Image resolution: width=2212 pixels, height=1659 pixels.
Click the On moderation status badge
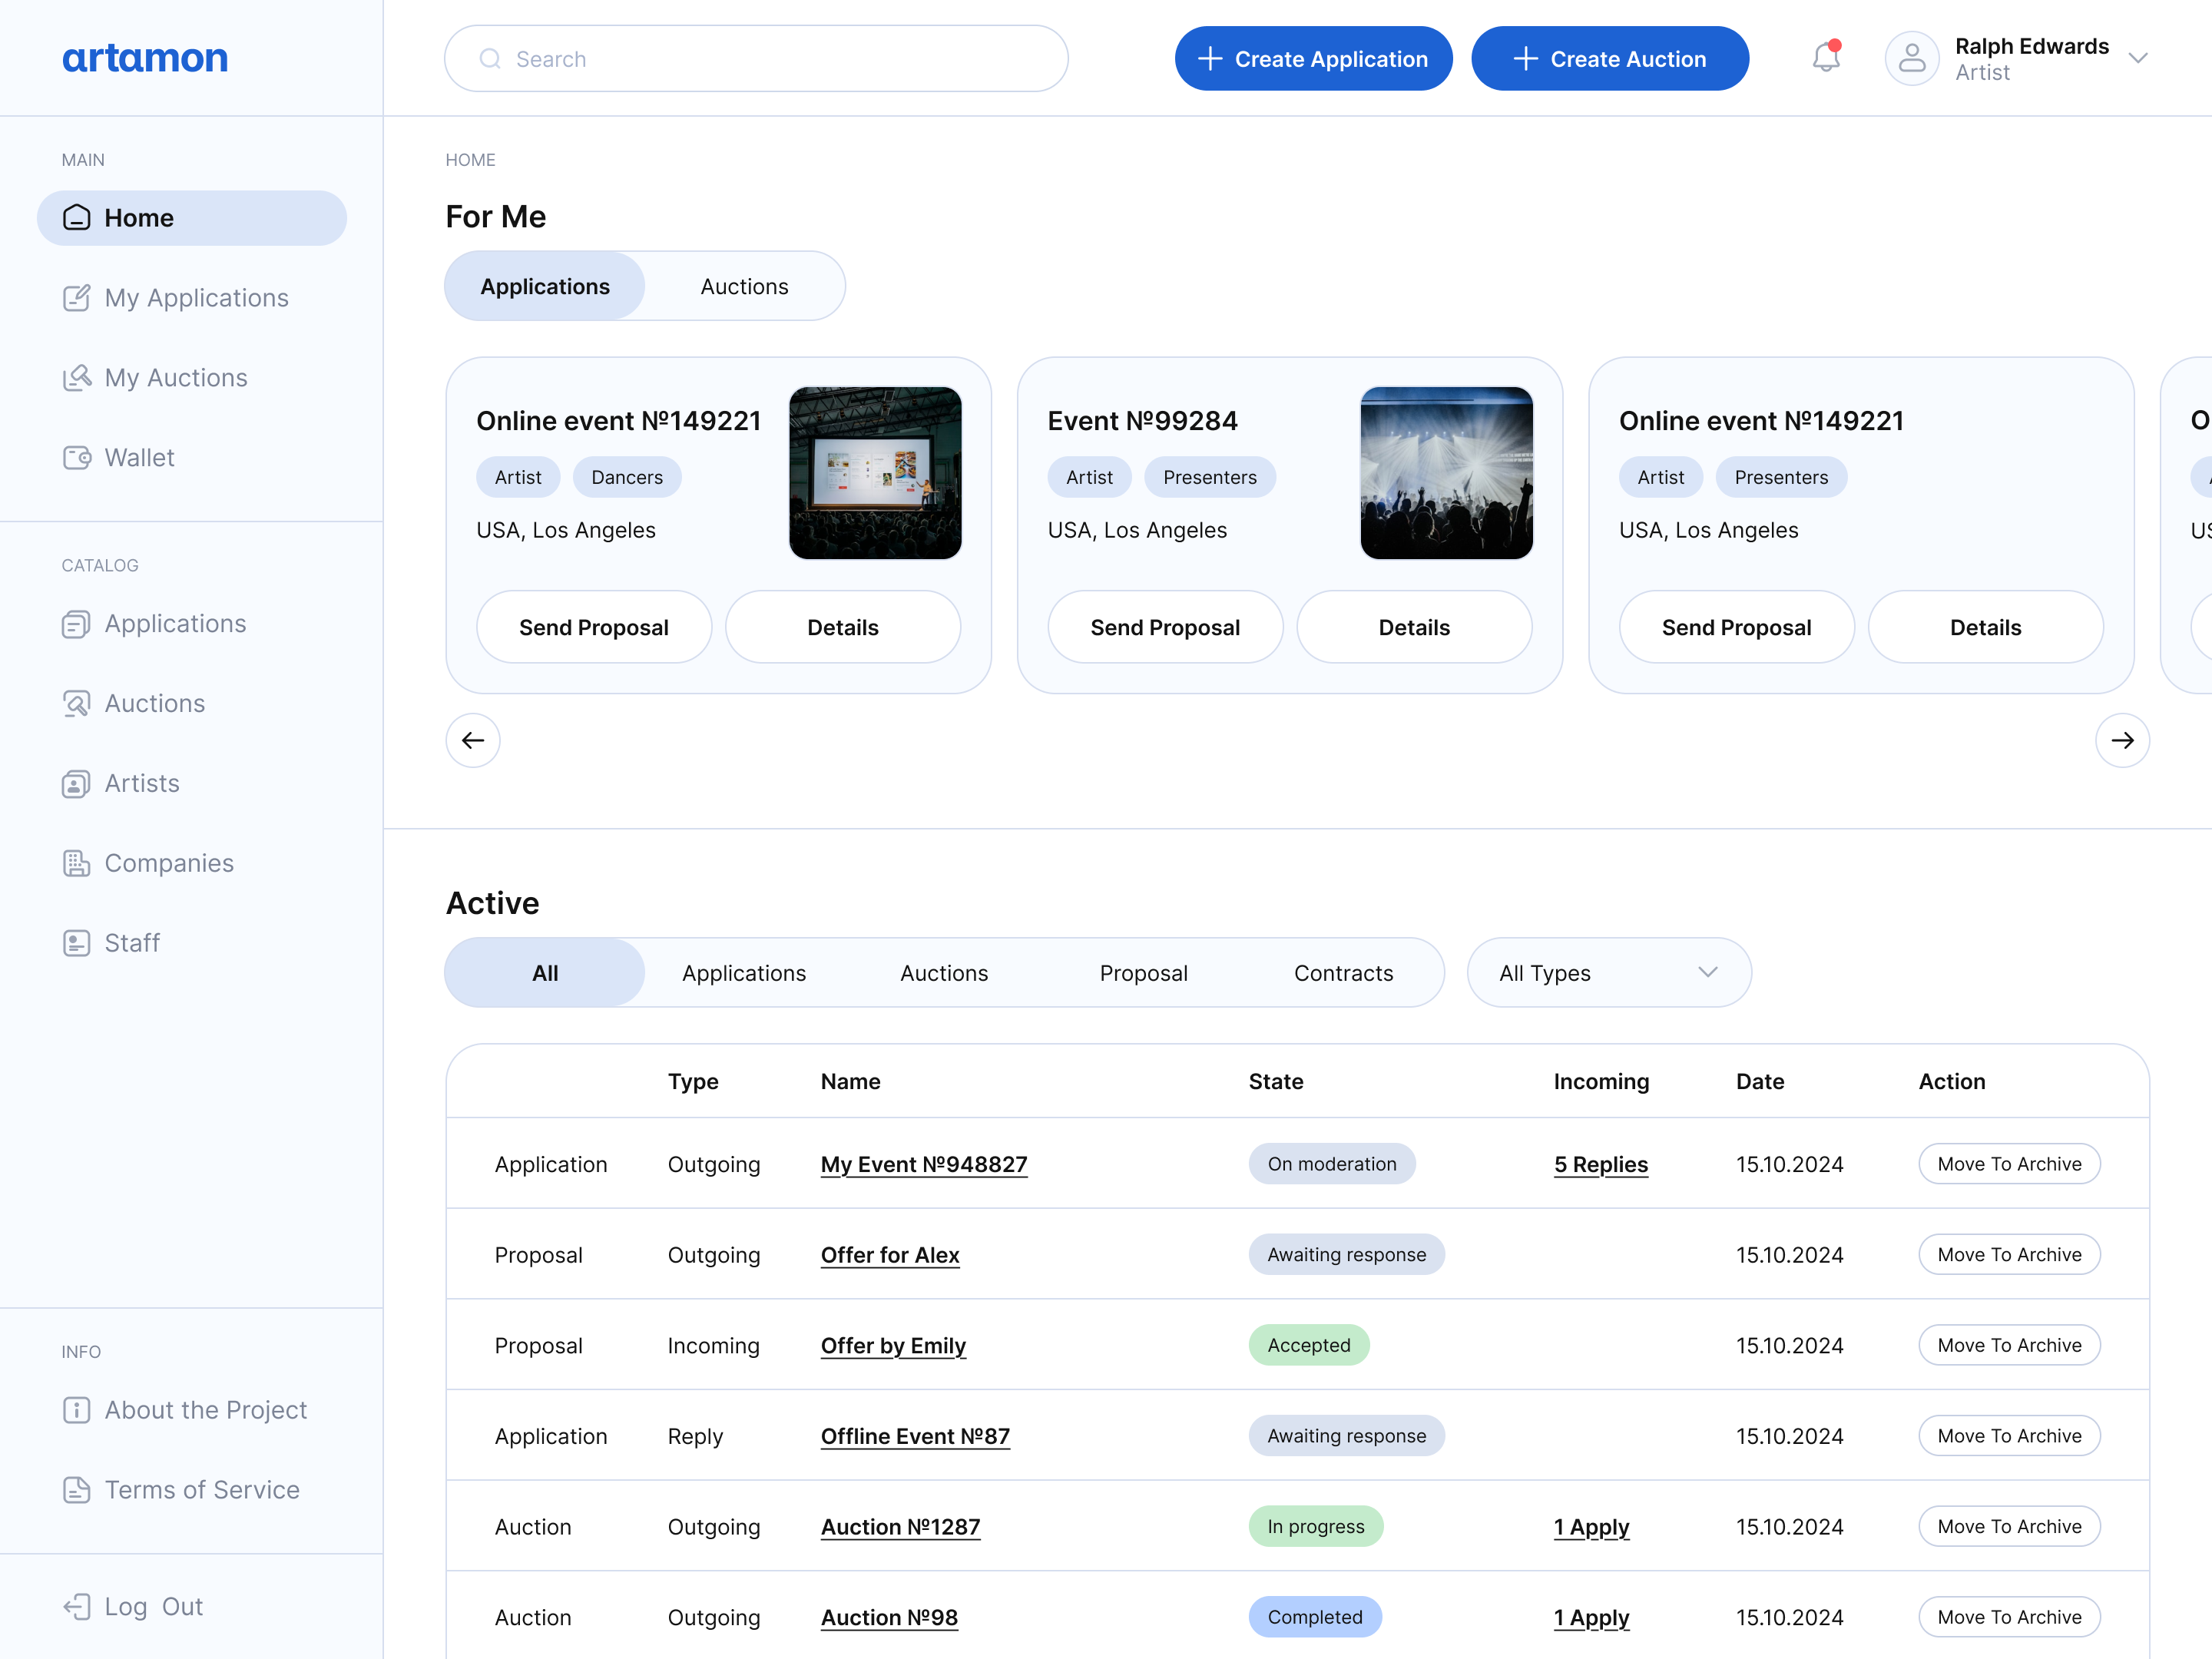click(1332, 1164)
